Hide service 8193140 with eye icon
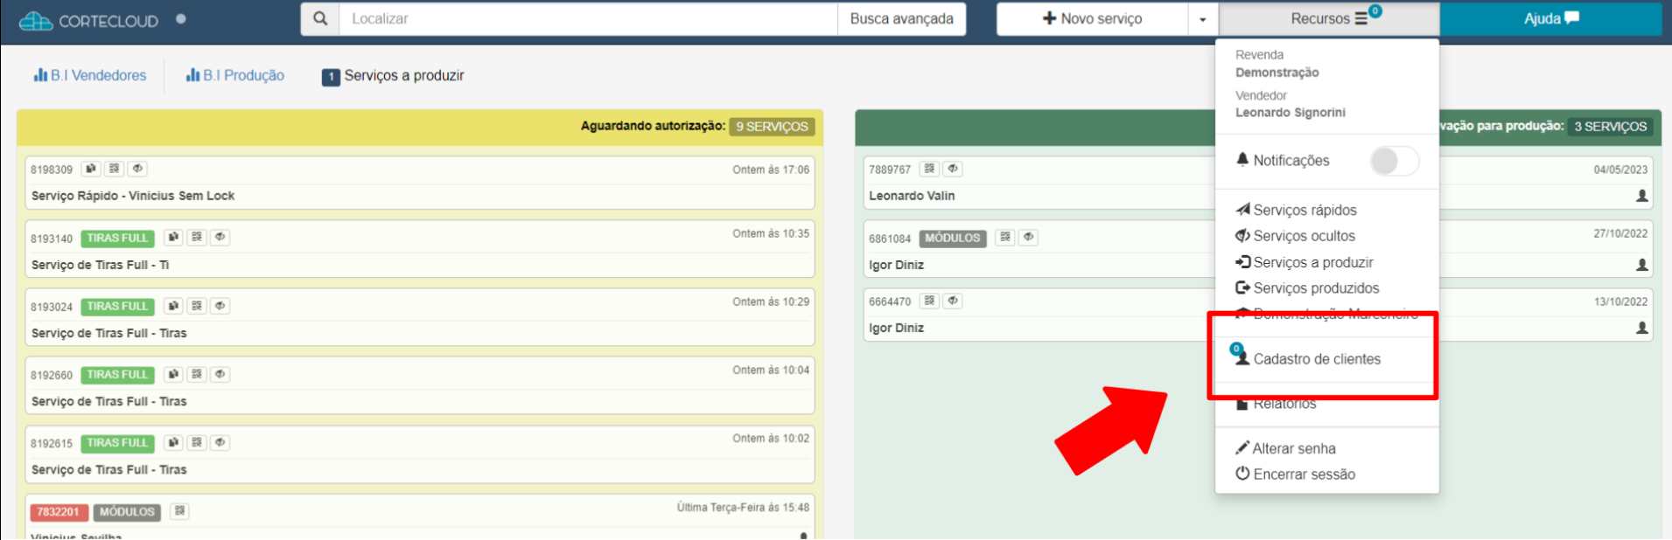Viewport: 1672px width, 540px height. 220,237
